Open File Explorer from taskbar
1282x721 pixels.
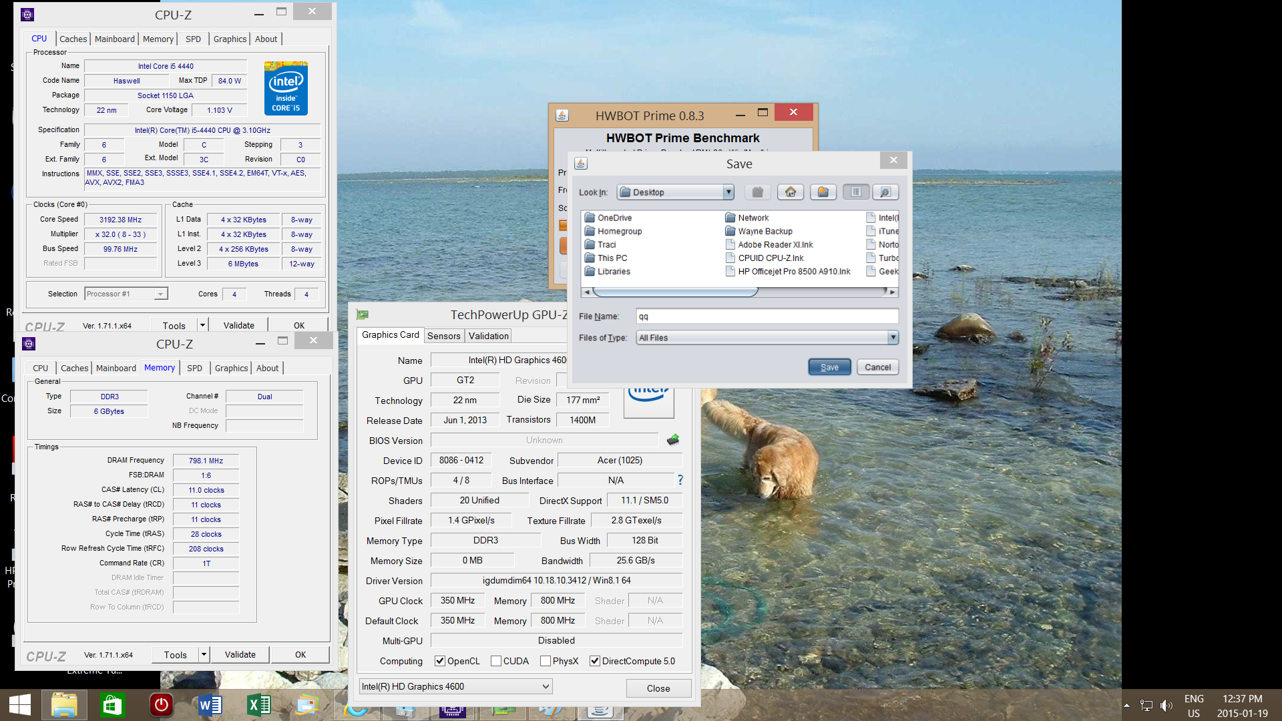64,705
